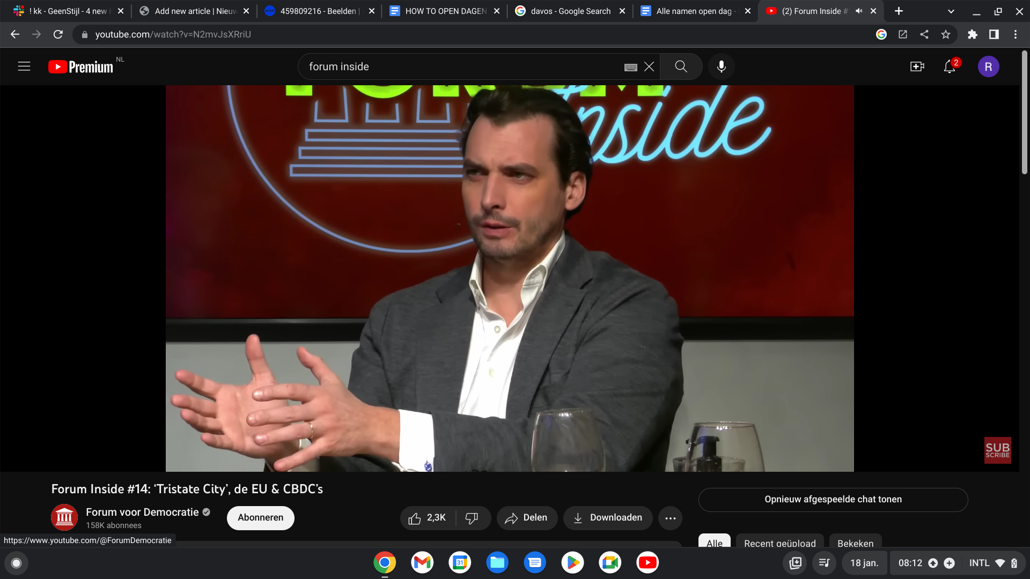The width and height of the screenshot is (1030, 579).
Task: Open the YouTube hamburger guide menu
Action: coord(24,66)
